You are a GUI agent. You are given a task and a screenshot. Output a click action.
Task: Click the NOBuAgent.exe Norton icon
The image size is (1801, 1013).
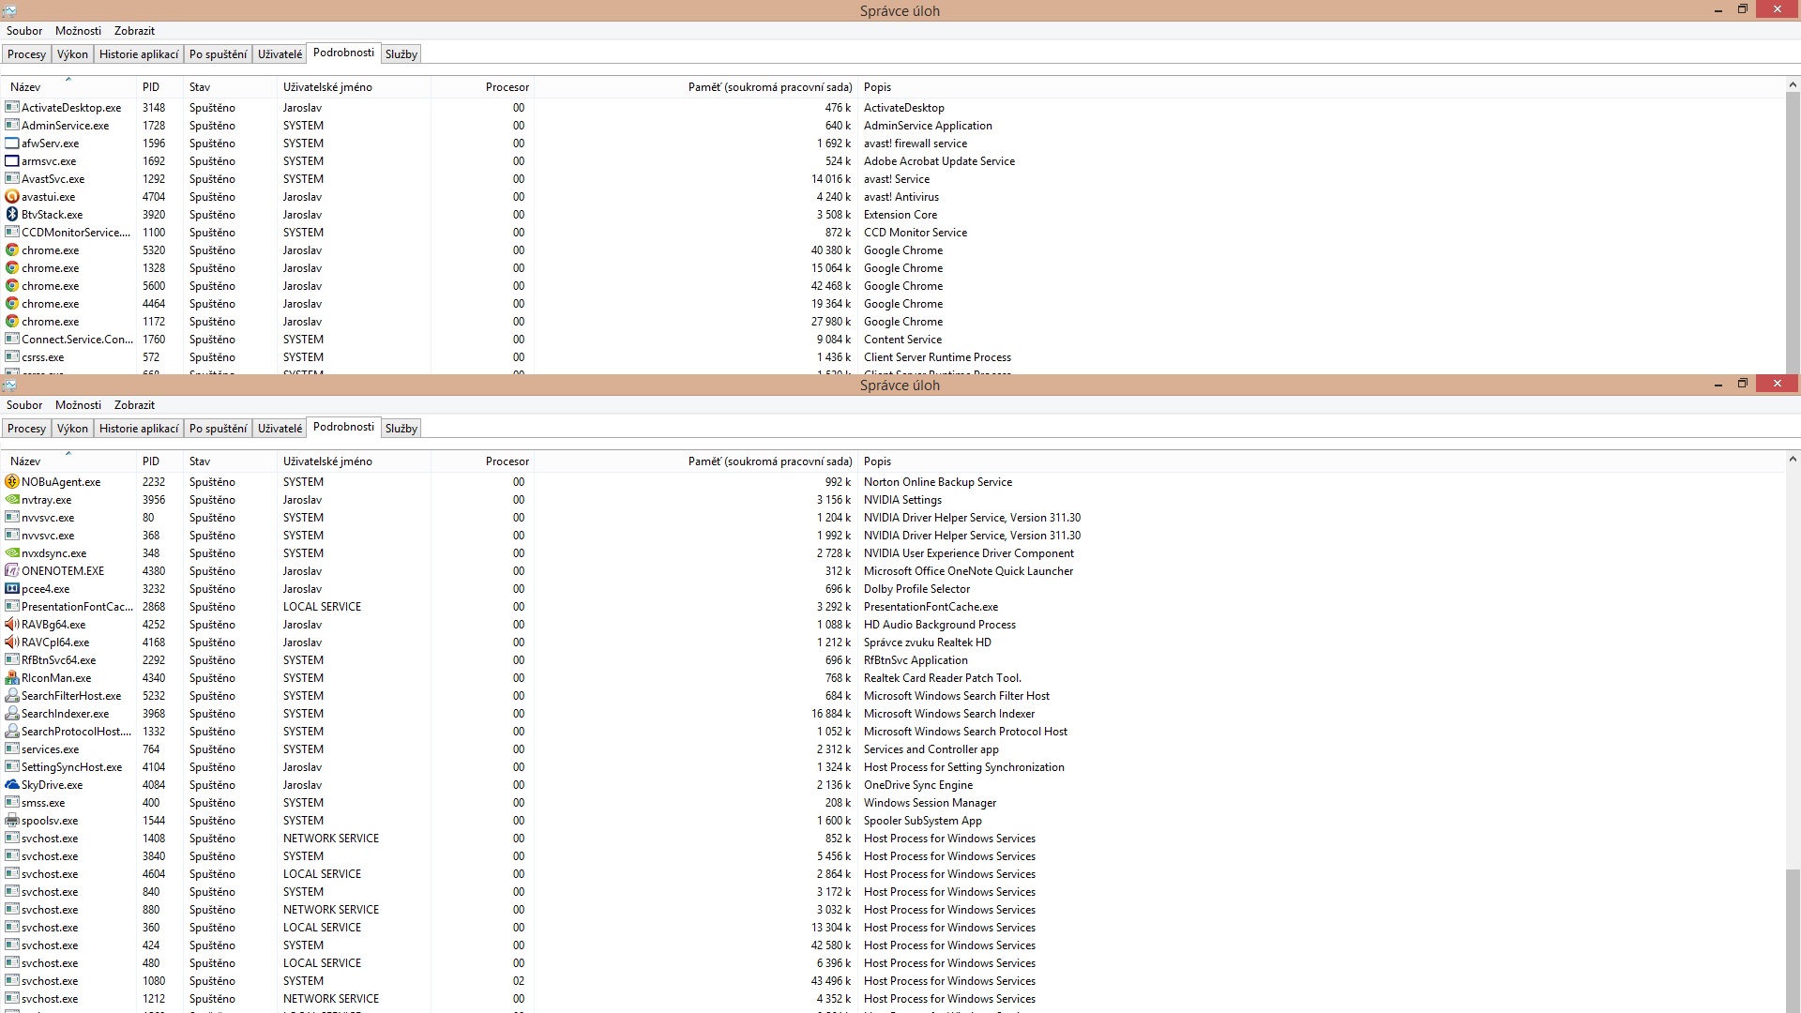(12, 482)
